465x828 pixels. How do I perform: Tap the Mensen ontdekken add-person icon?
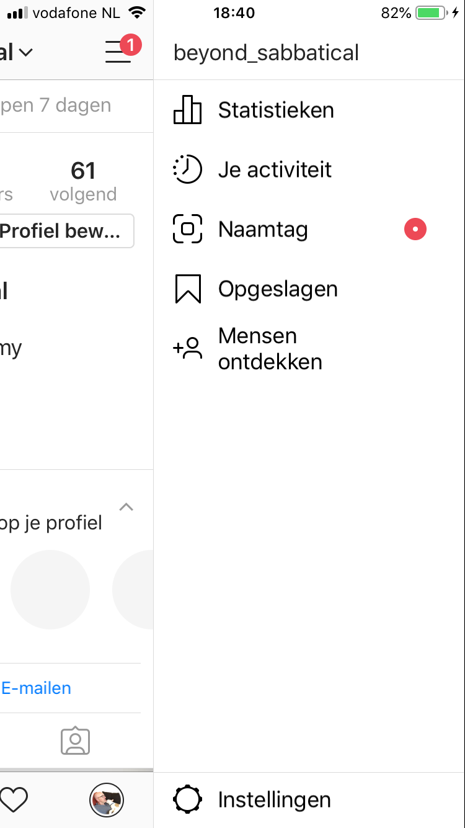tap(187, 349)
